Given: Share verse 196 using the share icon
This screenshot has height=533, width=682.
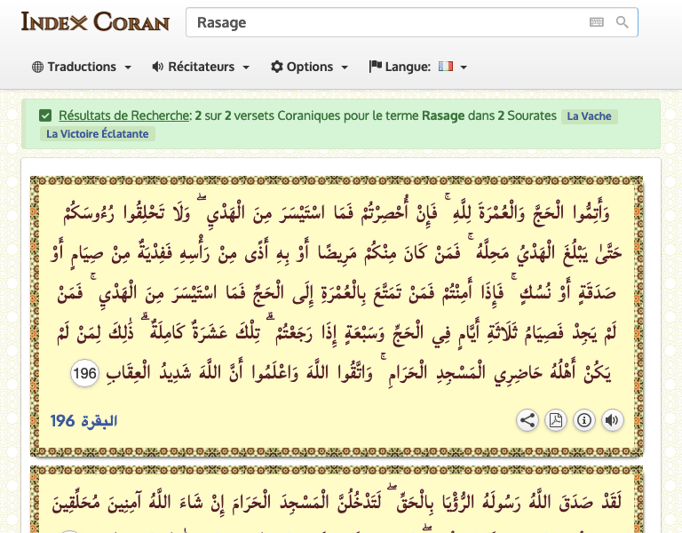Looking at the screenshot, I should 527,420.
